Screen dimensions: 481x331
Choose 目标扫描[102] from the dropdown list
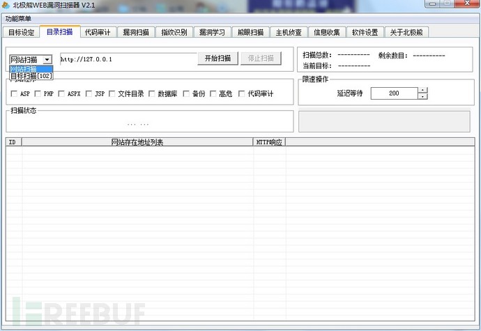pos(31,76)
